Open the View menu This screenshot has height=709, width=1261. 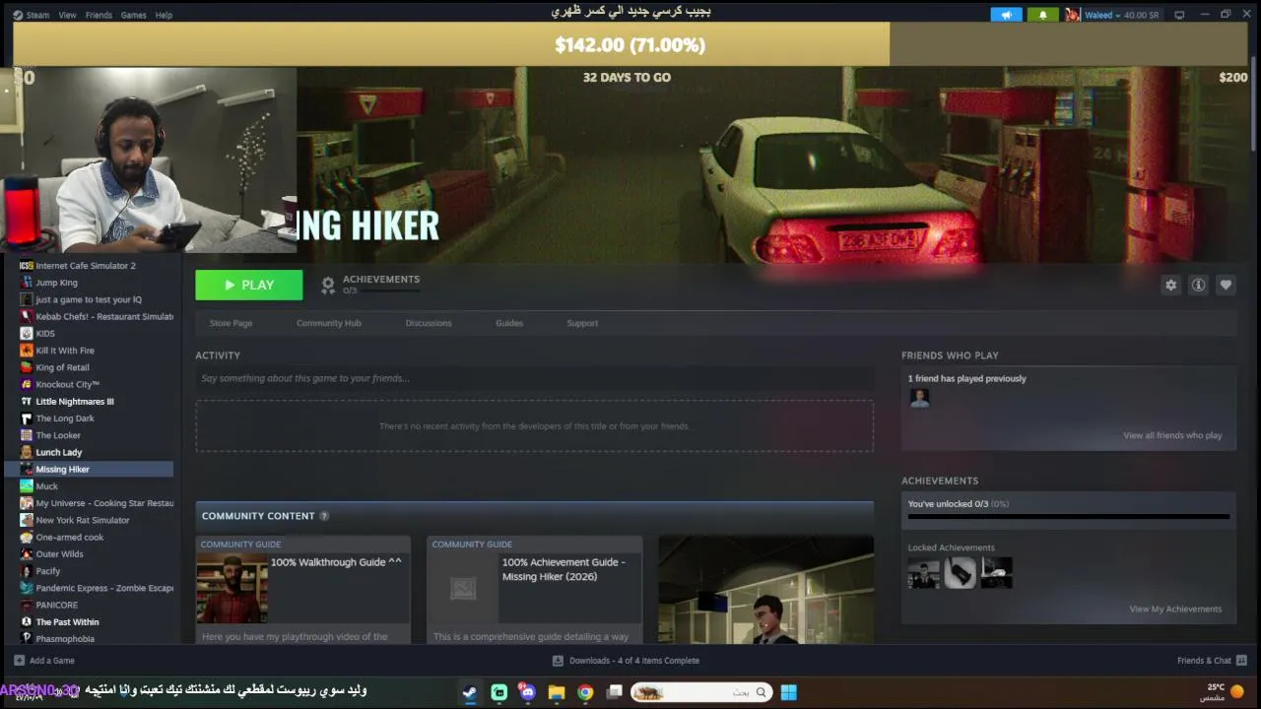(67, 15)
